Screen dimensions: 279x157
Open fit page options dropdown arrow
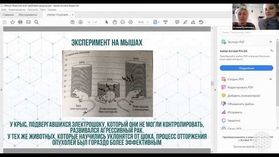[159, 22]
